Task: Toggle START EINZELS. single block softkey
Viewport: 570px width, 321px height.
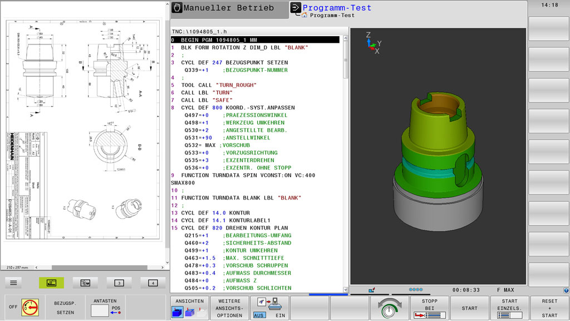Action: (509, 308)
